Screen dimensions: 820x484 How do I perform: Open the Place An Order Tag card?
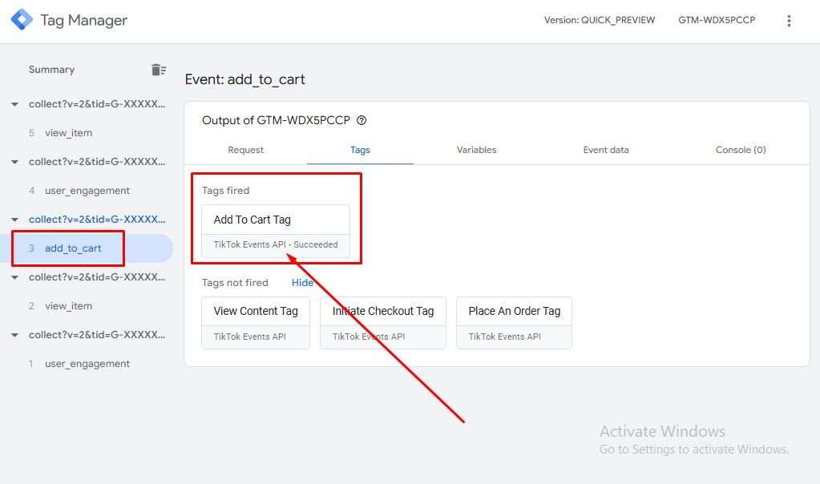[514, 323]
